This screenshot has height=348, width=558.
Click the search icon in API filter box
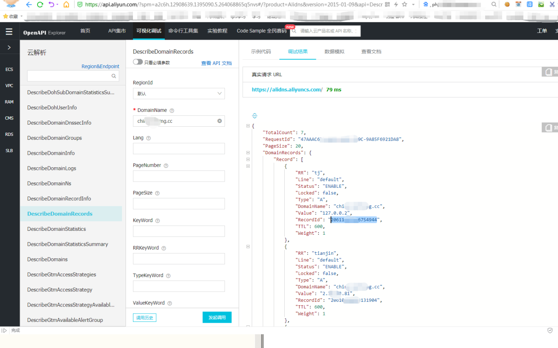tap(114, 76)
